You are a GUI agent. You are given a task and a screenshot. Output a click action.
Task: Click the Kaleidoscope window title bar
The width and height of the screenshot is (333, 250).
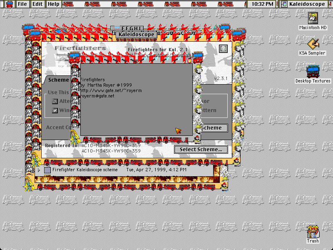tap(137, 35)
